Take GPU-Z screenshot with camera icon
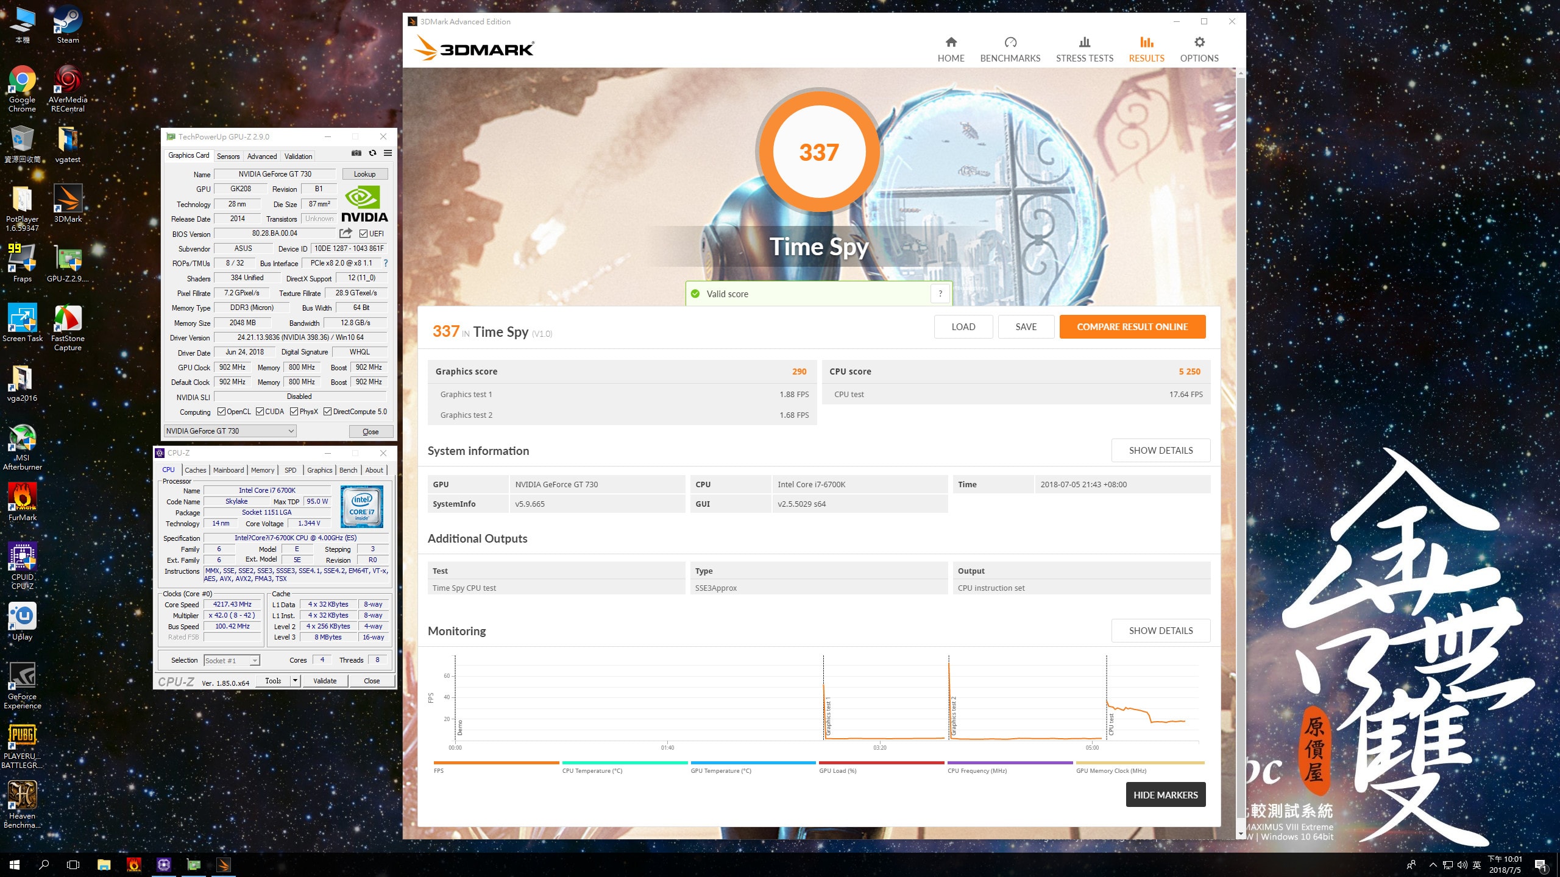Viewport: 1560px width, 877px height. tap(356, 153)
